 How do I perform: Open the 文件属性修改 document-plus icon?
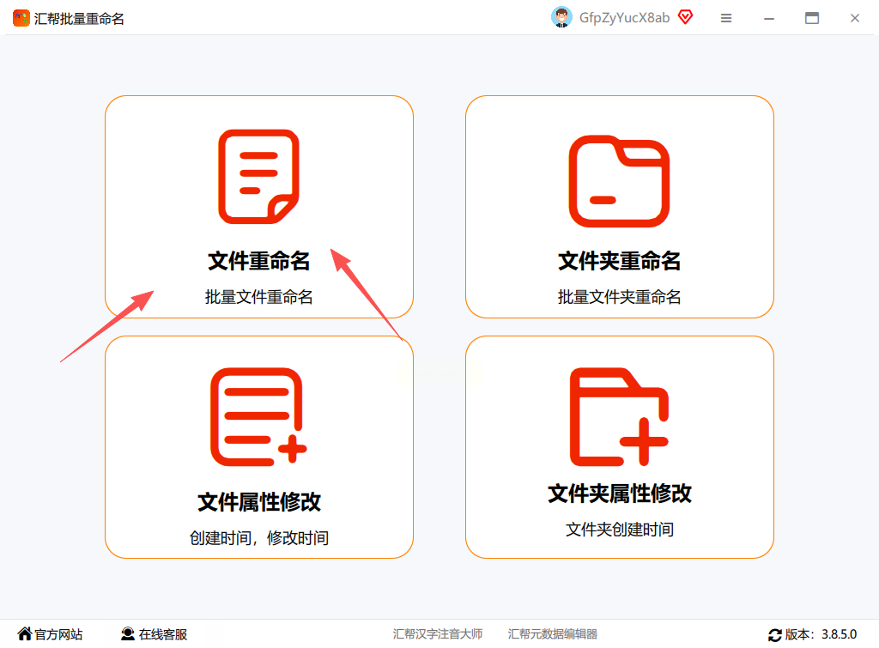tap(258, 416)
